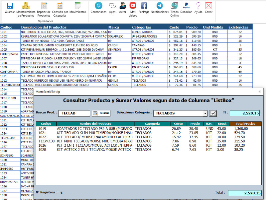Click the Categoria listbox column header
This screenshot has height=200, width=266.
click(x=152, y=124)
